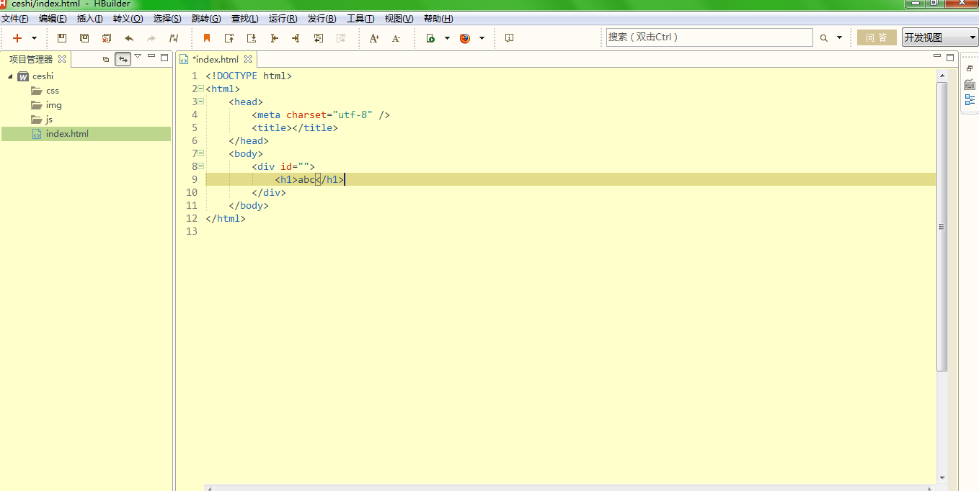Collapse the ceshi project tree node
Image resolution: width=979 pixels, height=491 pixels.
point(10,76)
